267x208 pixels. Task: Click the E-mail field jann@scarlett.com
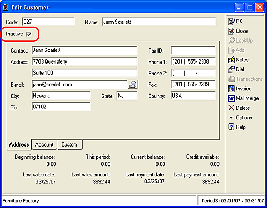tap(80, 85)
